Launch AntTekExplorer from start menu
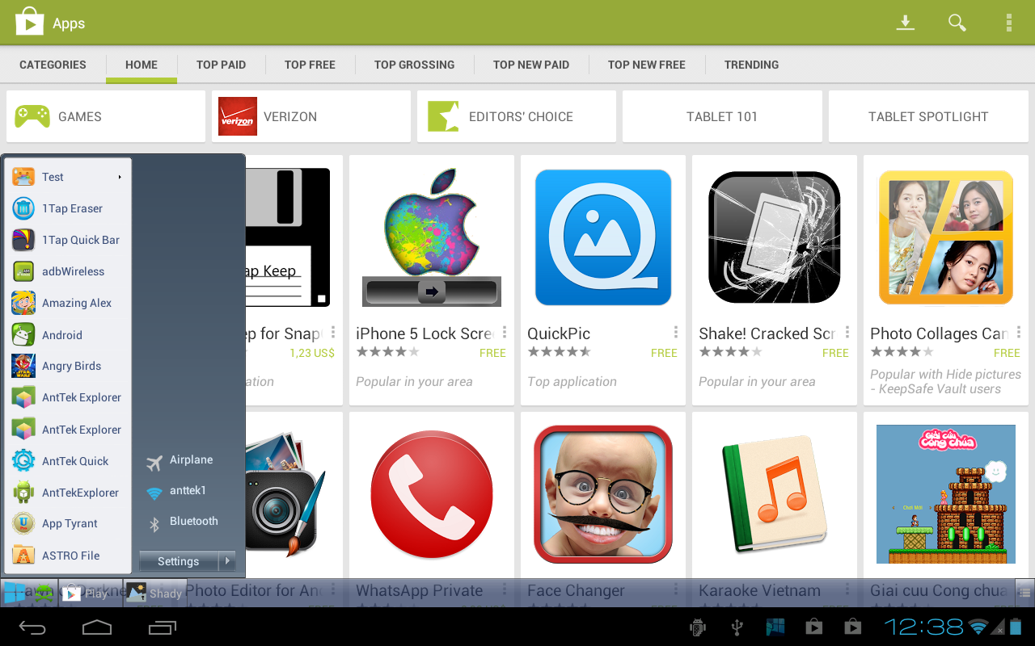 68,493
